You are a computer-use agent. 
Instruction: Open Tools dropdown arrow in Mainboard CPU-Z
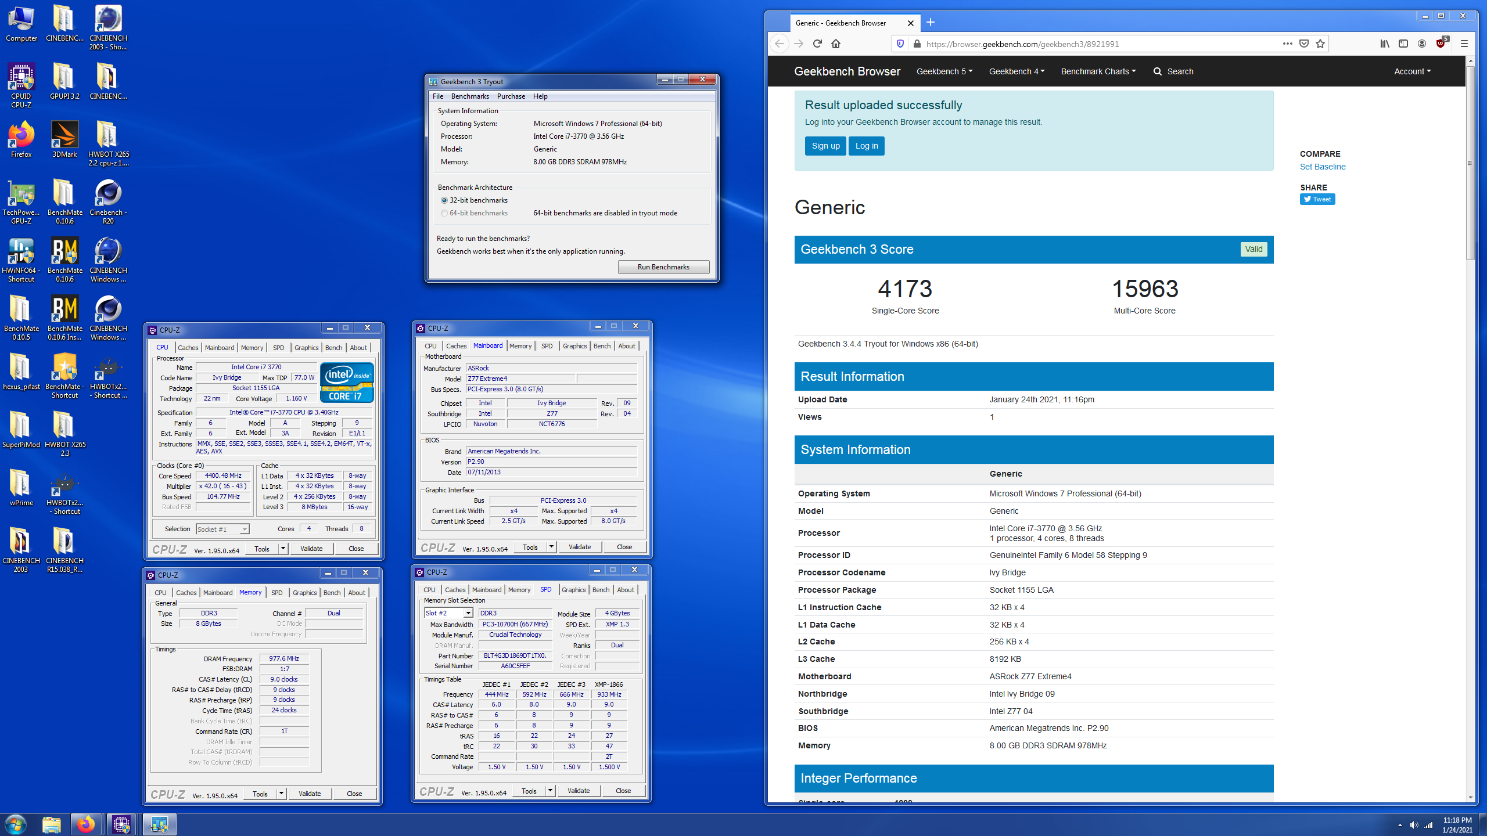click(551, 547)
